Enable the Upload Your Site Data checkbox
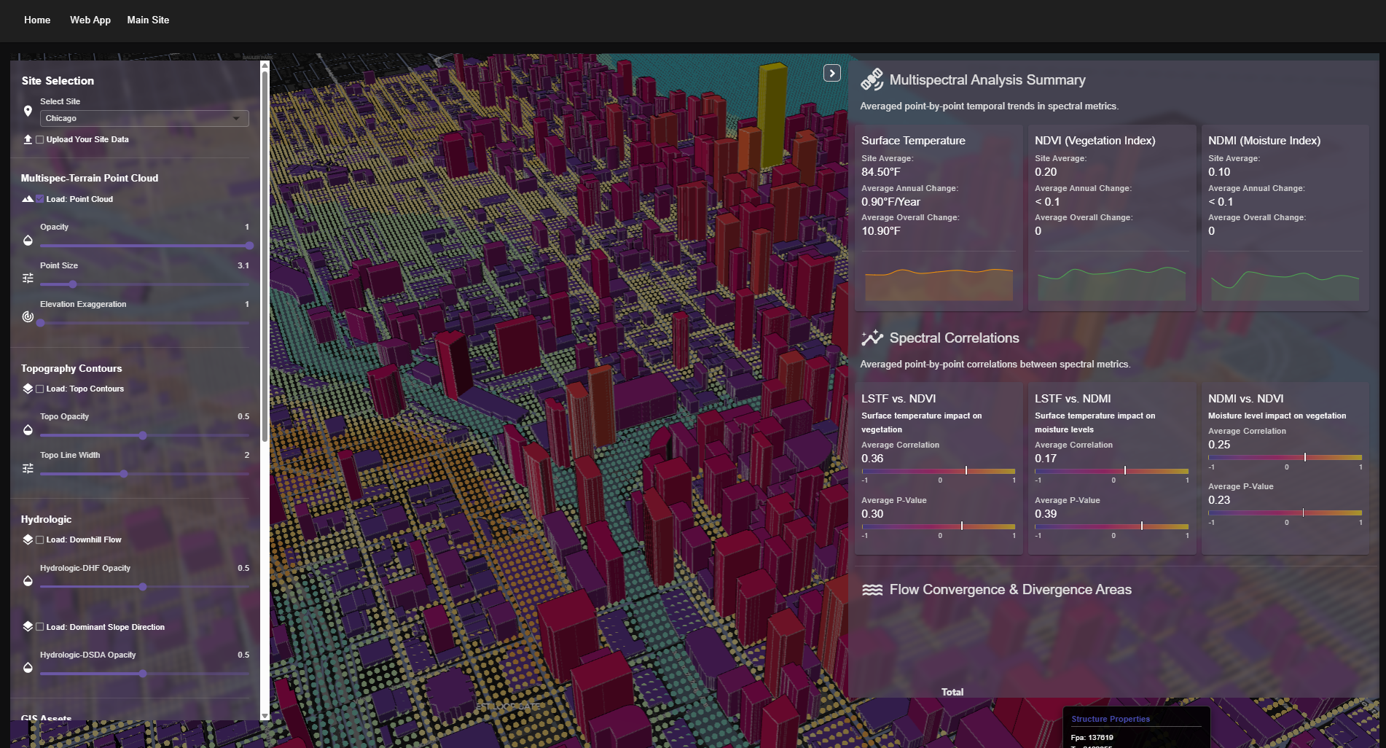1386x748 pixels. [40, 139]
